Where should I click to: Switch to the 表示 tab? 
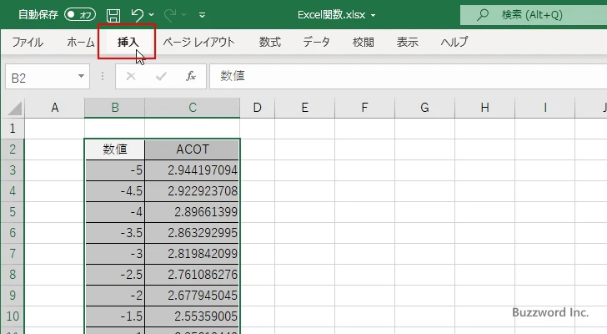tap(407, 42)
